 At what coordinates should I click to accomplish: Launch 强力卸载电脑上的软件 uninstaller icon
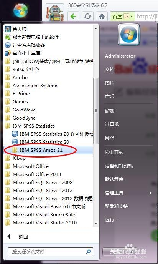pyautogui.click(x=8, y=37)
